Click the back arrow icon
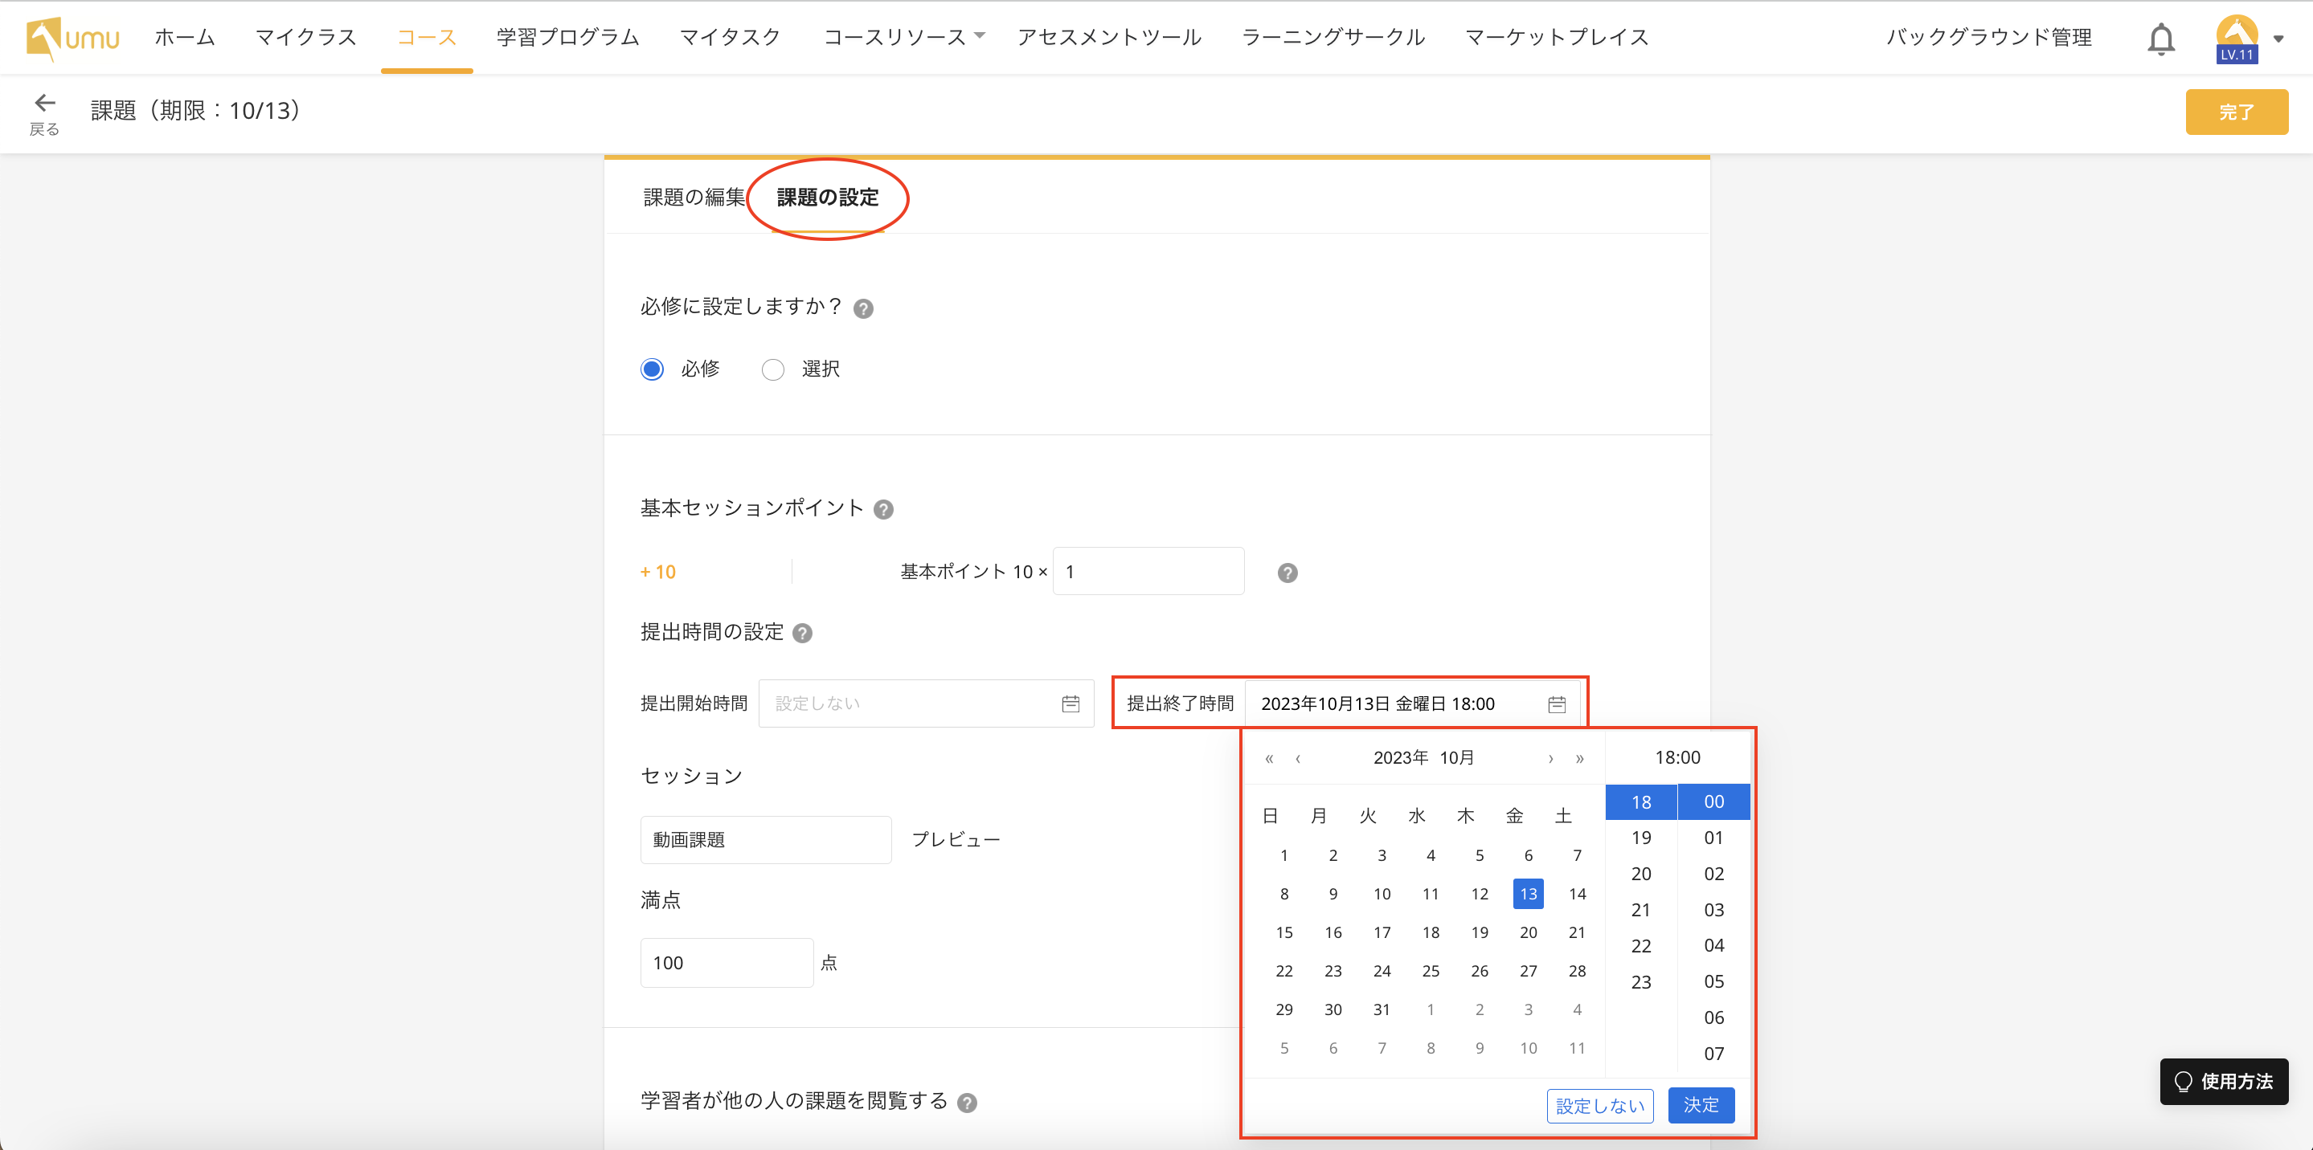 (44, 102)
